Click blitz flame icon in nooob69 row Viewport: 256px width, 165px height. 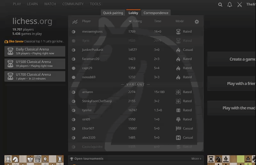click(178, 77)
